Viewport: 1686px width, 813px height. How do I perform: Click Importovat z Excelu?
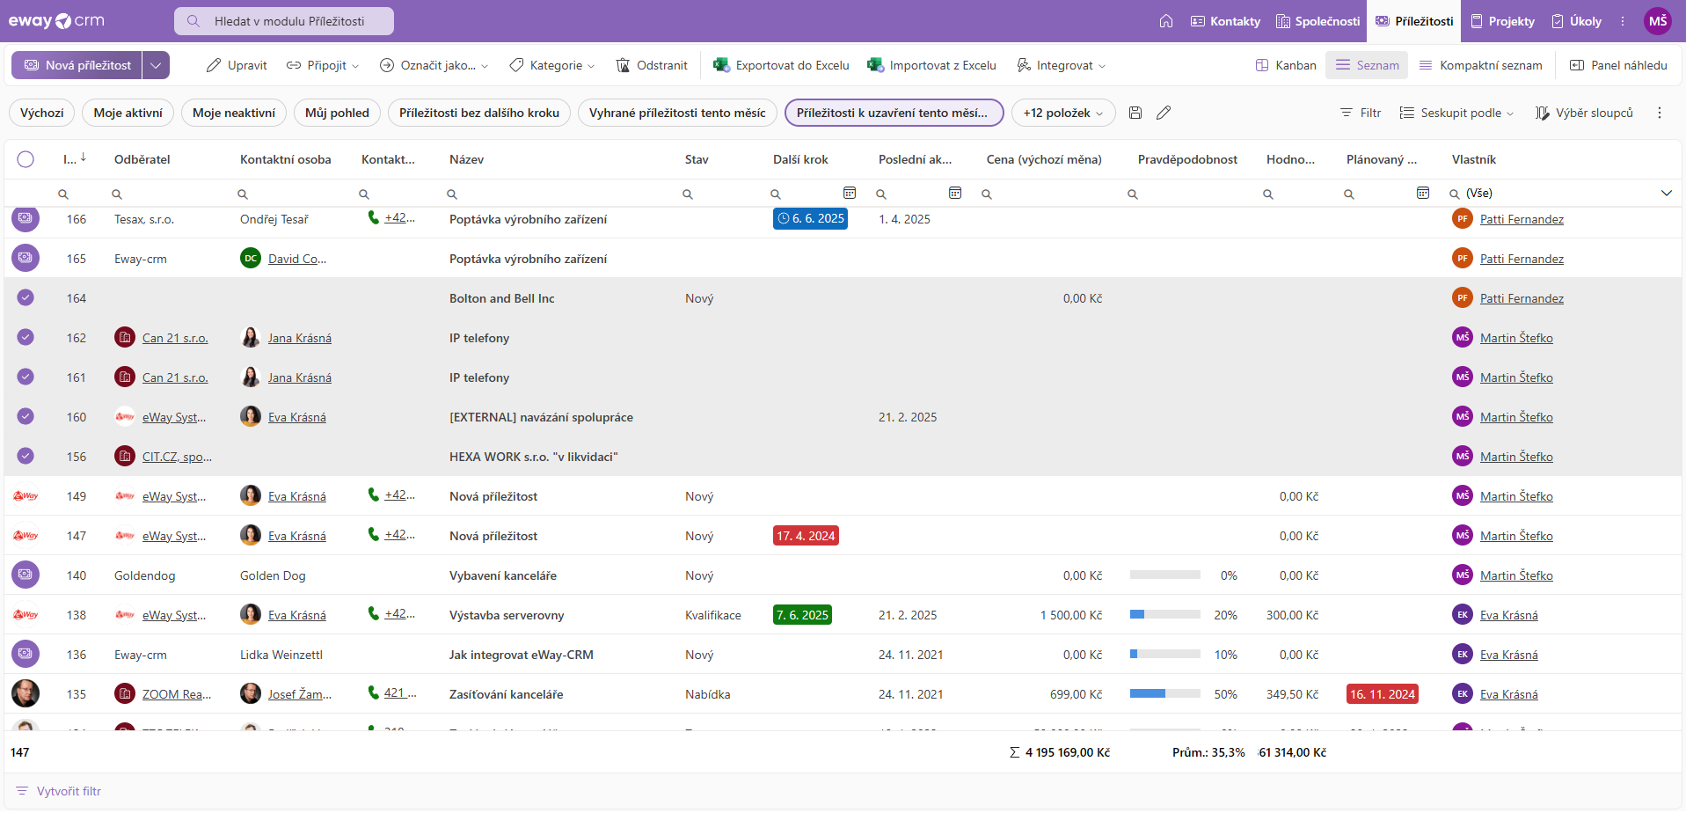(931, 65)
